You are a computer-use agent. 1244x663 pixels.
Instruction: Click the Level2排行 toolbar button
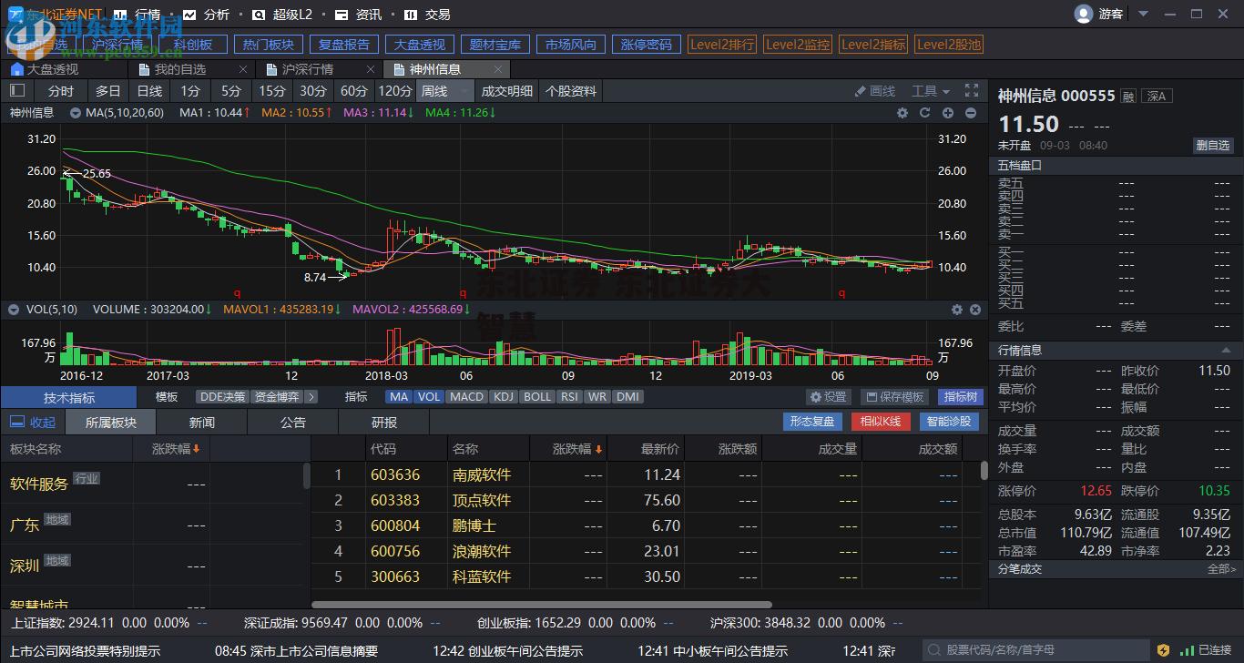722,45
